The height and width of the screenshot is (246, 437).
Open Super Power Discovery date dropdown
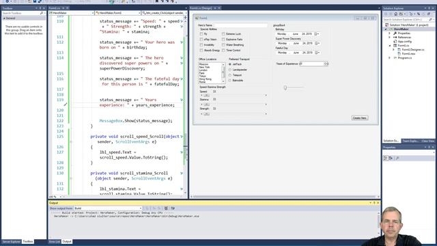(x=319, y=43)
